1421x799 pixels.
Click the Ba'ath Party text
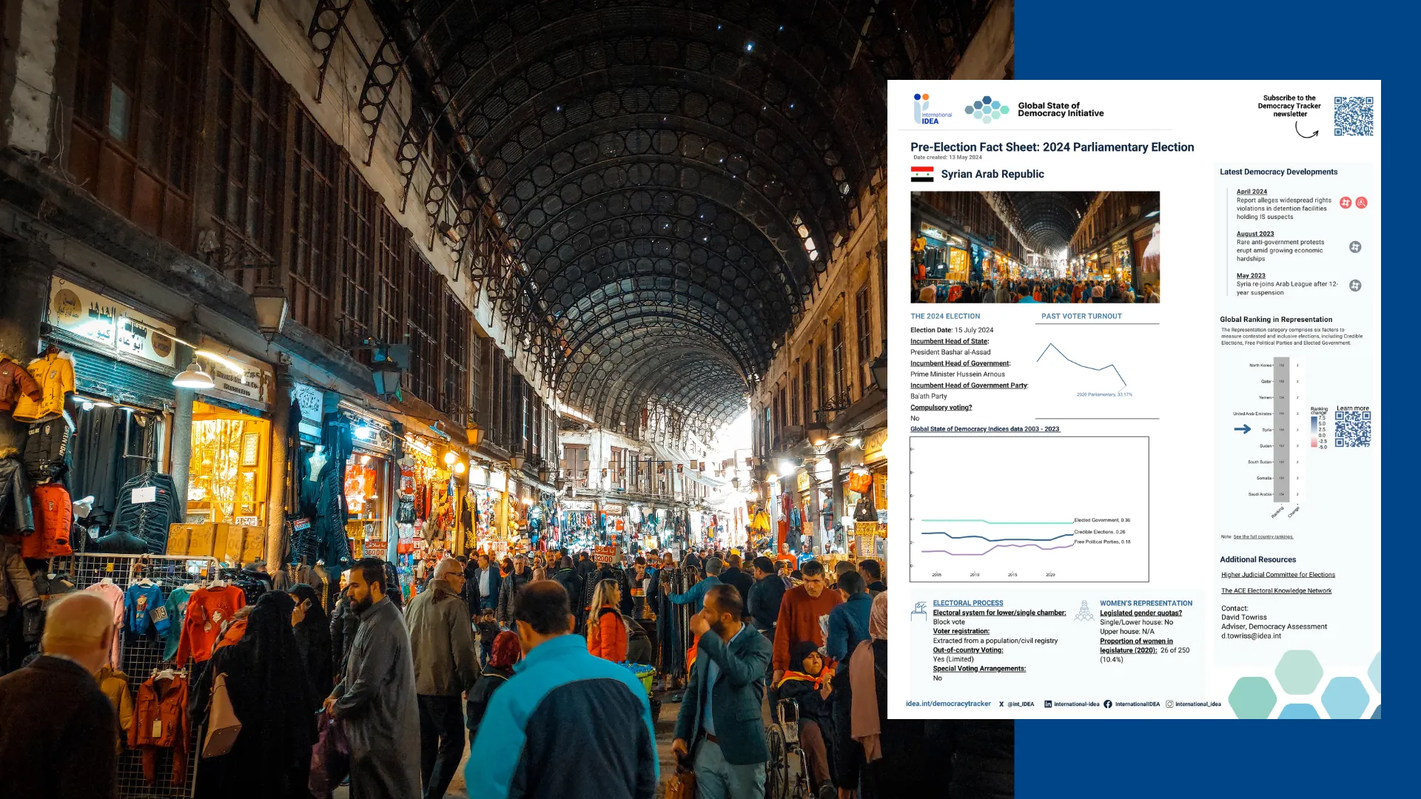[929, 397]
